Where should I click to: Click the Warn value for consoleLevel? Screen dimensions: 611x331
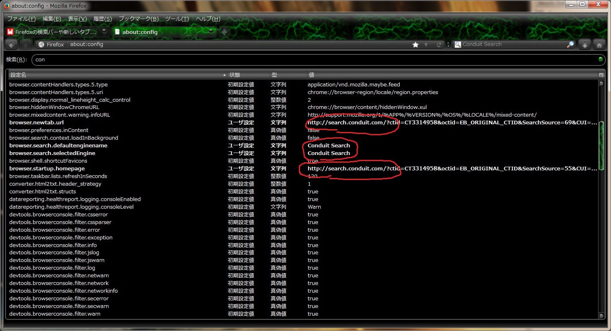click(314, 207)
